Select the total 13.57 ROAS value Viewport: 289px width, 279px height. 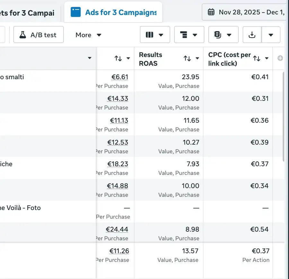coord(190,251)
